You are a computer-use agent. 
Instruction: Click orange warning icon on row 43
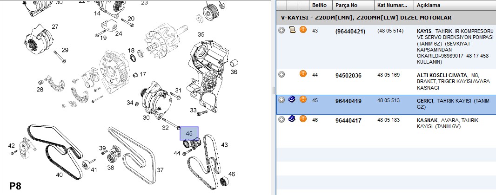(303, 30)
